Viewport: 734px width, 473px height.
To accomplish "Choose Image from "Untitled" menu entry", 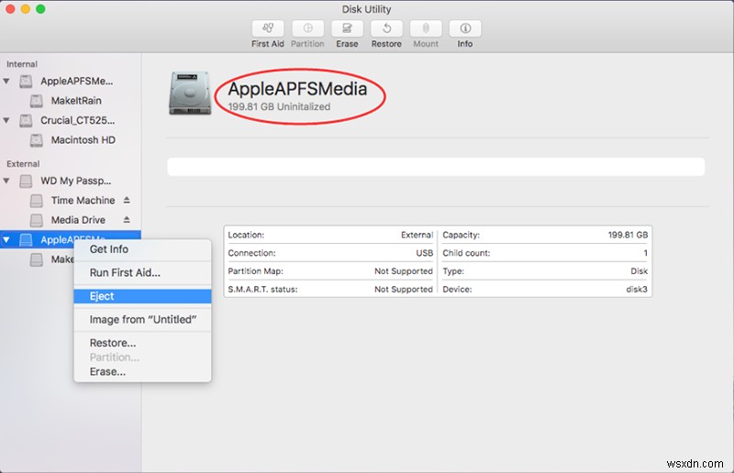I will point(142,320).
